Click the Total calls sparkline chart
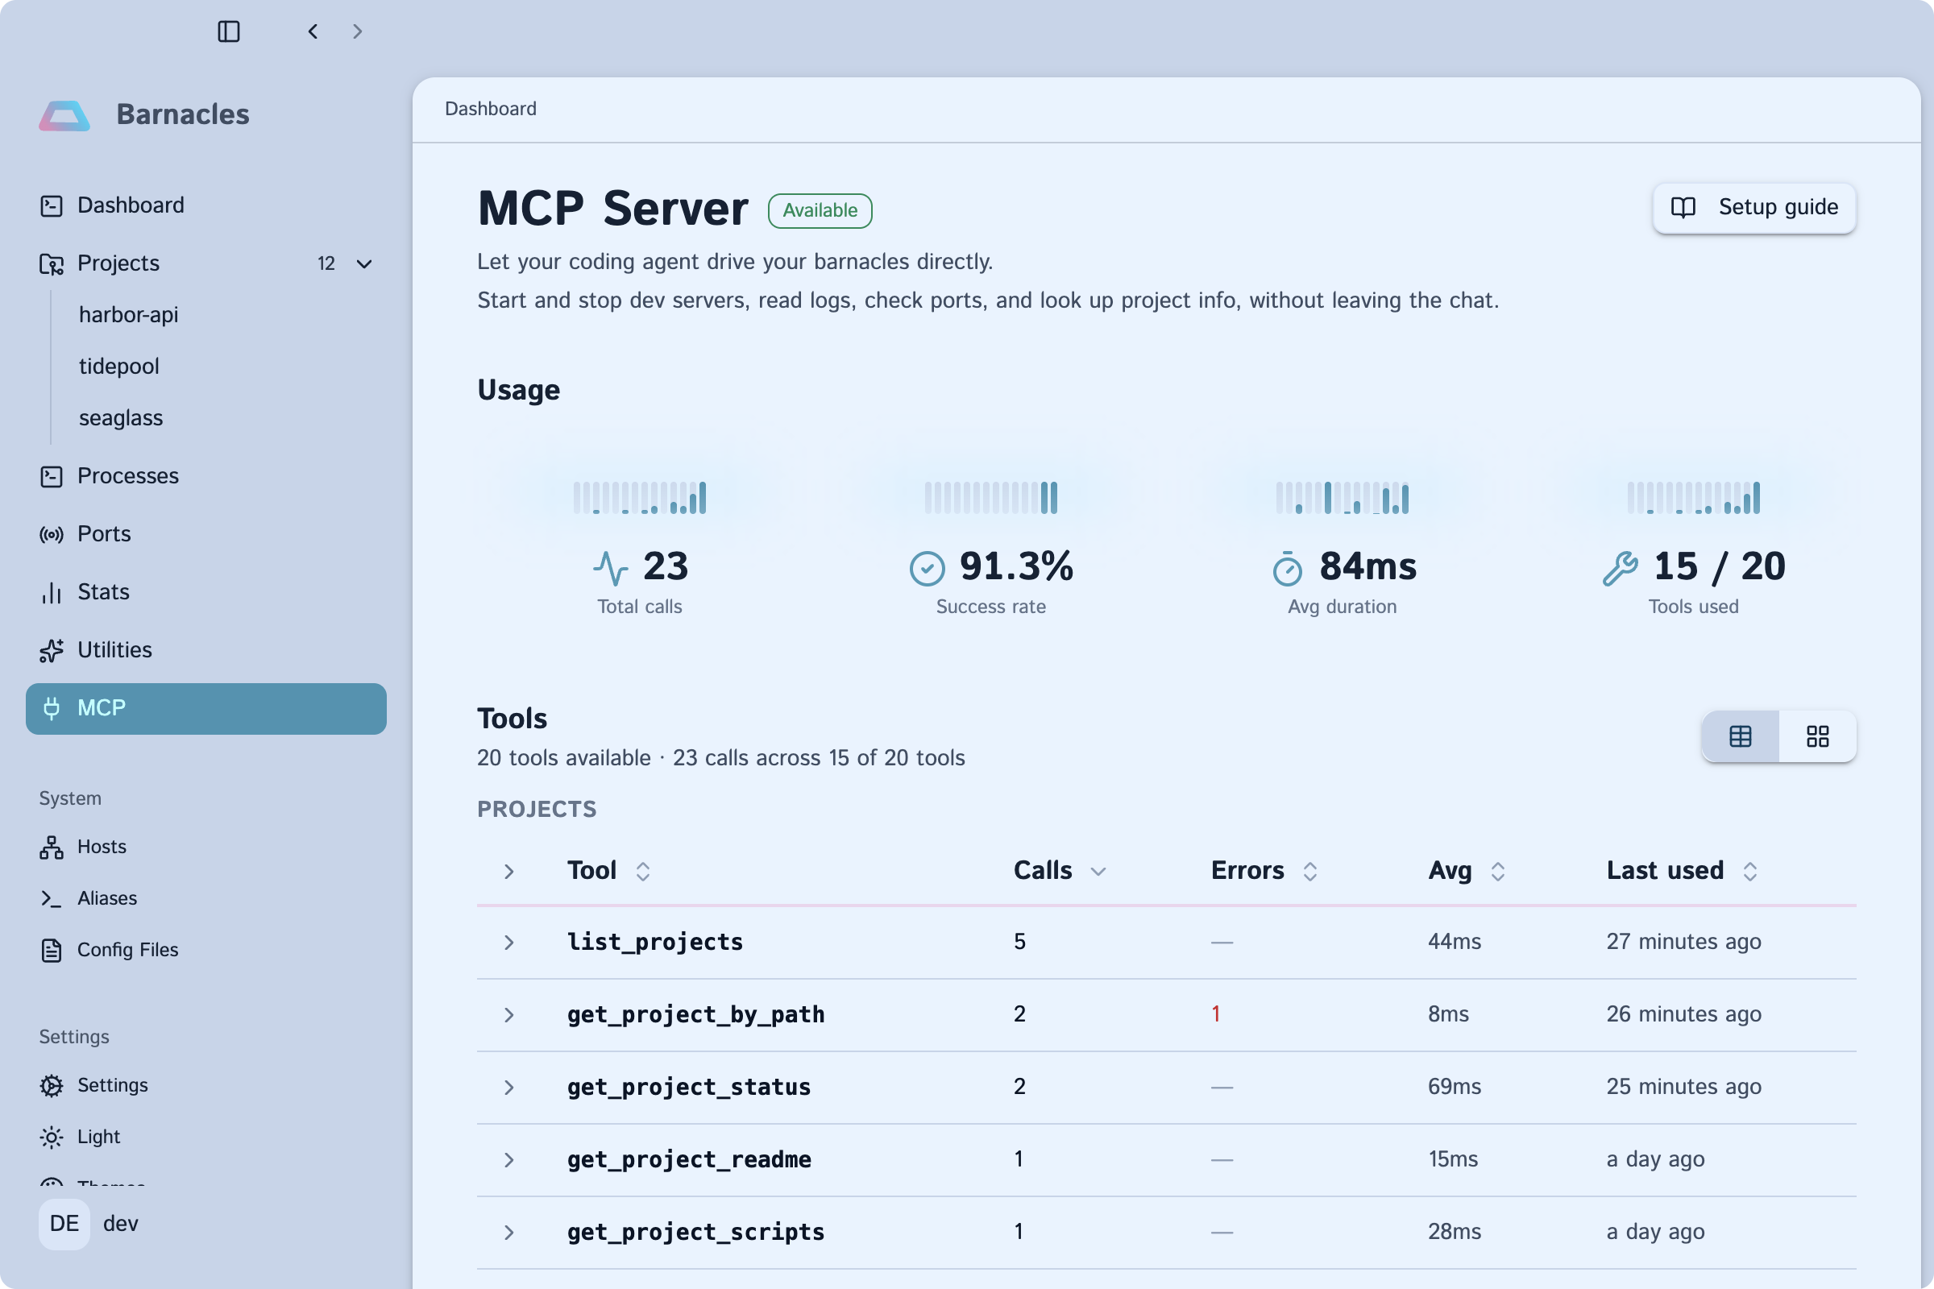Screen dimensions: 1934x1289 (640, 497)
